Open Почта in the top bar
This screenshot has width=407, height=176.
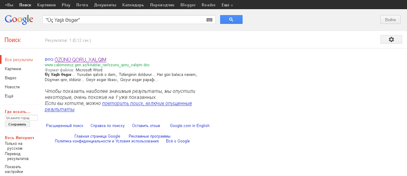click(x=82, y=5)
